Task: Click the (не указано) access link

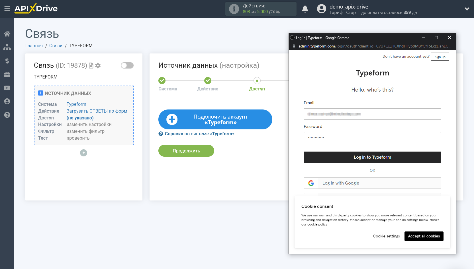Action: [80, 118]
